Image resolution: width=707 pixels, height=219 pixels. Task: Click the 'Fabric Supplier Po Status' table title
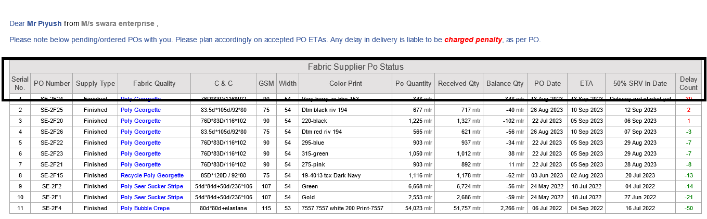(355, 67)
